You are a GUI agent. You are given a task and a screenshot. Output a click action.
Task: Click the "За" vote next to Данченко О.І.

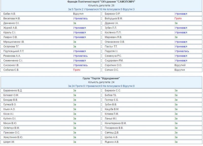click(x=75, y=23)
